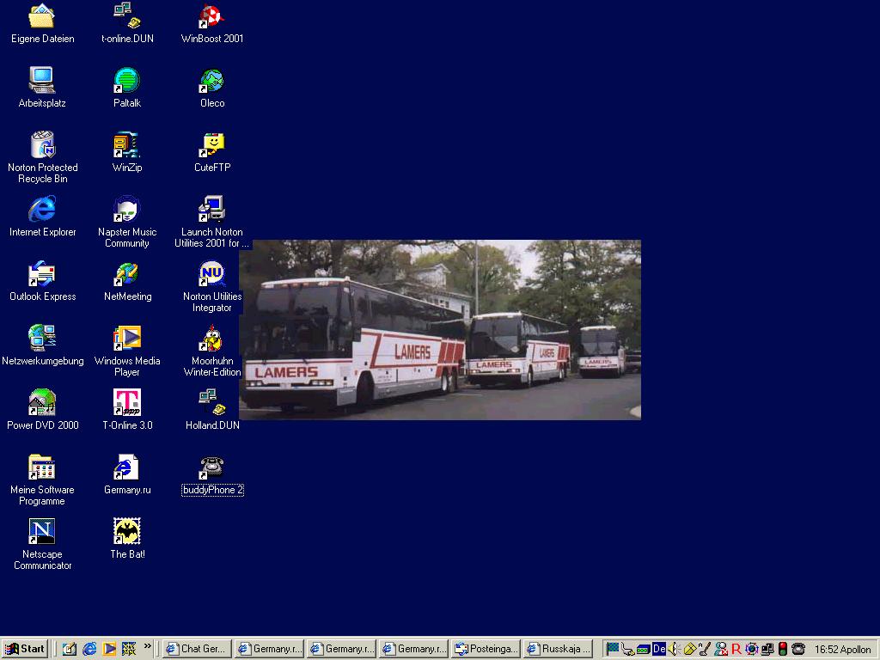Select the CuteFTP shortcut icon
The height and width of the screenshot is (660, 880).
coord(211,144)
